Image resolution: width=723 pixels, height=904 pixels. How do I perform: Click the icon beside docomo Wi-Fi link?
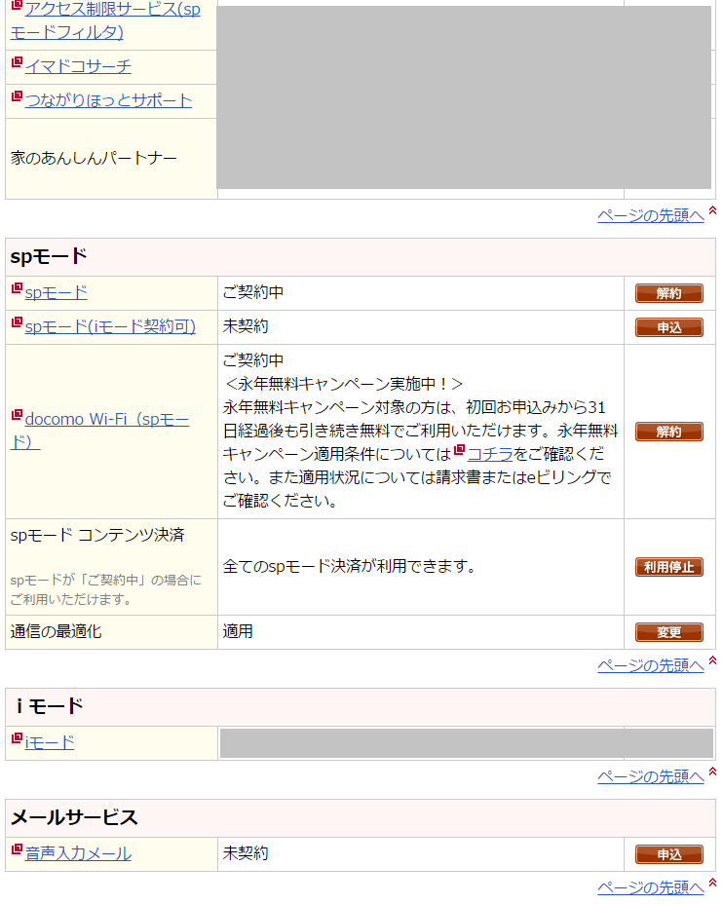17,415
